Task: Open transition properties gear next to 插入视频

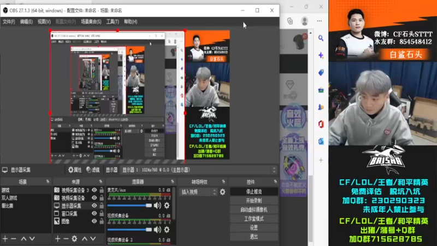Action: tap(222, 192)
